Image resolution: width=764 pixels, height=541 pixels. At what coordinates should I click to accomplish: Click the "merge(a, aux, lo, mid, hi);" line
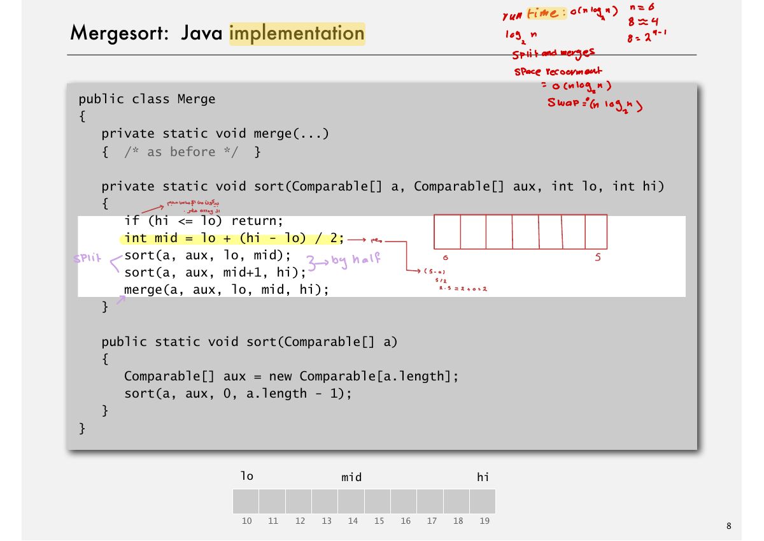[x=227, y=290]
